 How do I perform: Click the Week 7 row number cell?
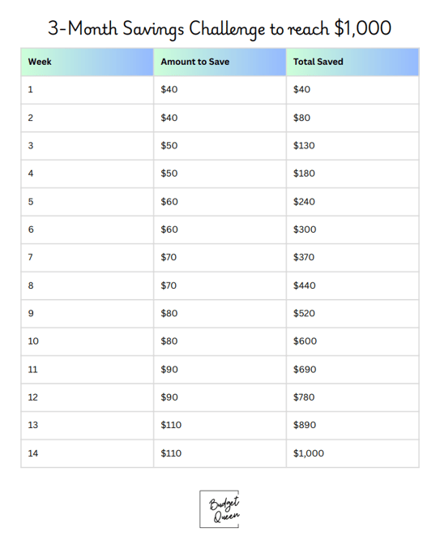click(x=88, y=258)
